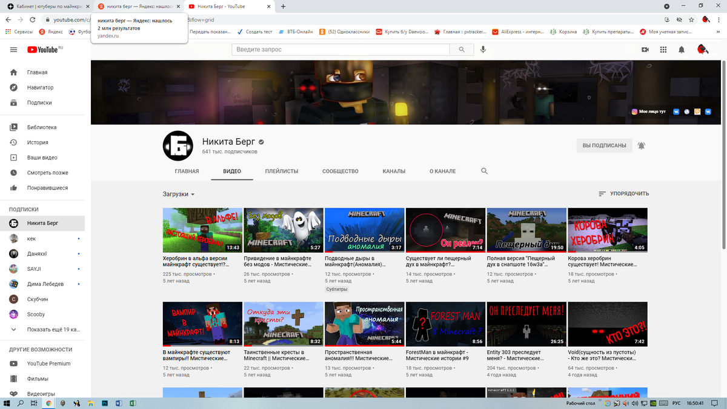Switch to the О канале channel tab
Image resolution: width=727 pixels, height=409 pixels.
[443, 171]
